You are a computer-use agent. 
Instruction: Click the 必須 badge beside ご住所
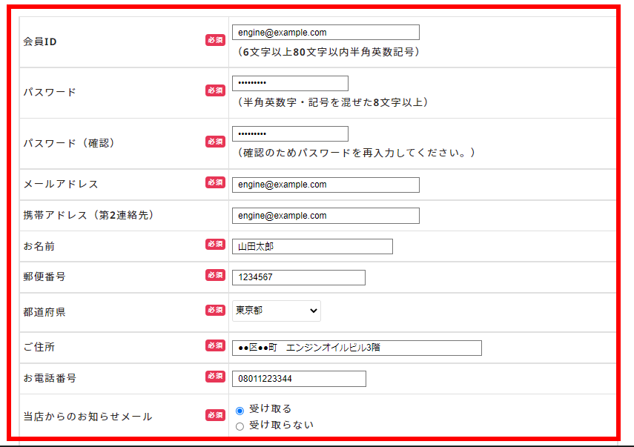(x=215, y=345)
